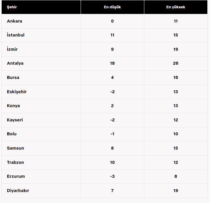This screenshot has height=203, width=210.
Task: Select the Erzurum city cell
Action: point(16,176)
